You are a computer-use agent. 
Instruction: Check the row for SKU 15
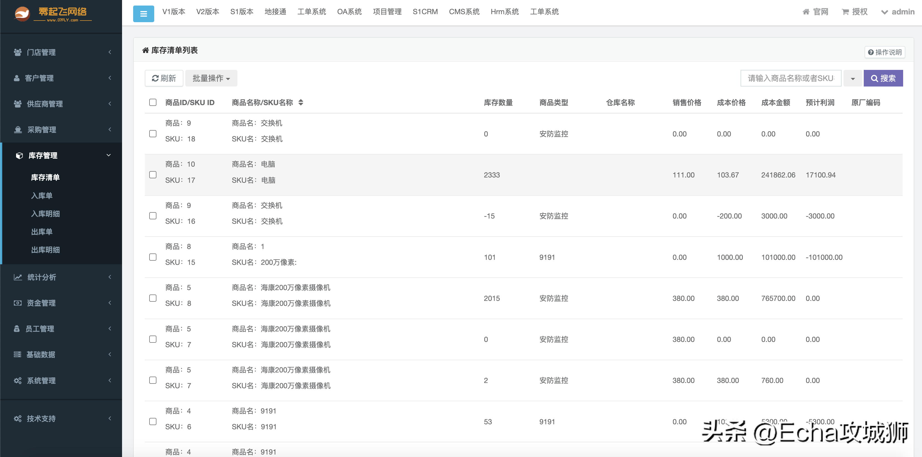[153, 257]
